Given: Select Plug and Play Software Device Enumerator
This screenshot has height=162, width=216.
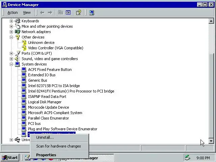Looking at the screenshot, I should (x=63, y=129).
